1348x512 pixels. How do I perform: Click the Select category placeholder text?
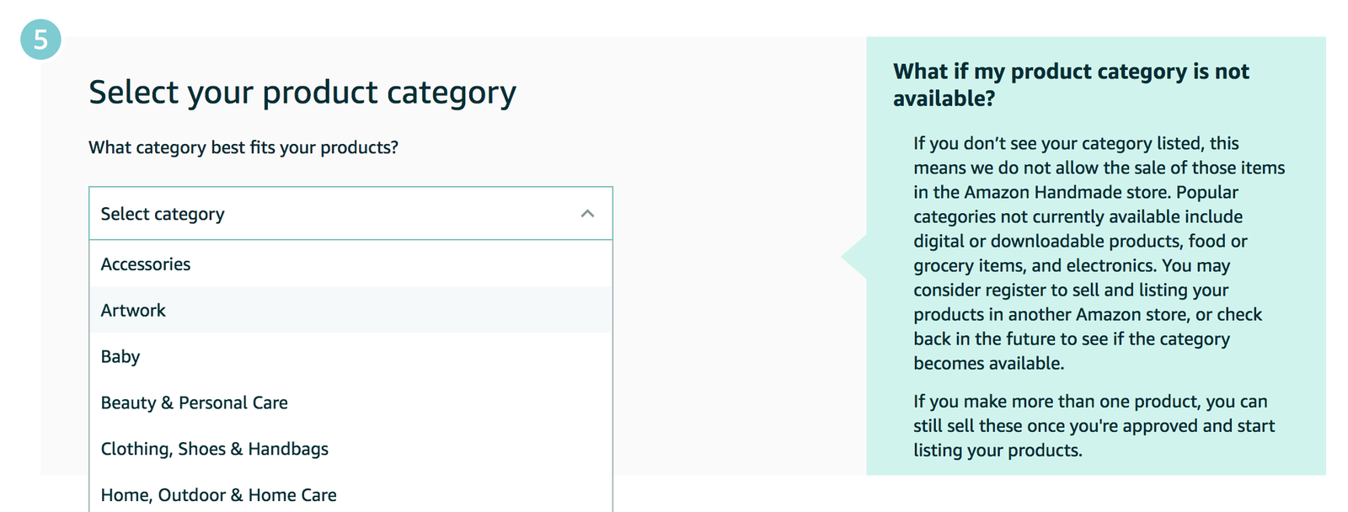(163, 214)
